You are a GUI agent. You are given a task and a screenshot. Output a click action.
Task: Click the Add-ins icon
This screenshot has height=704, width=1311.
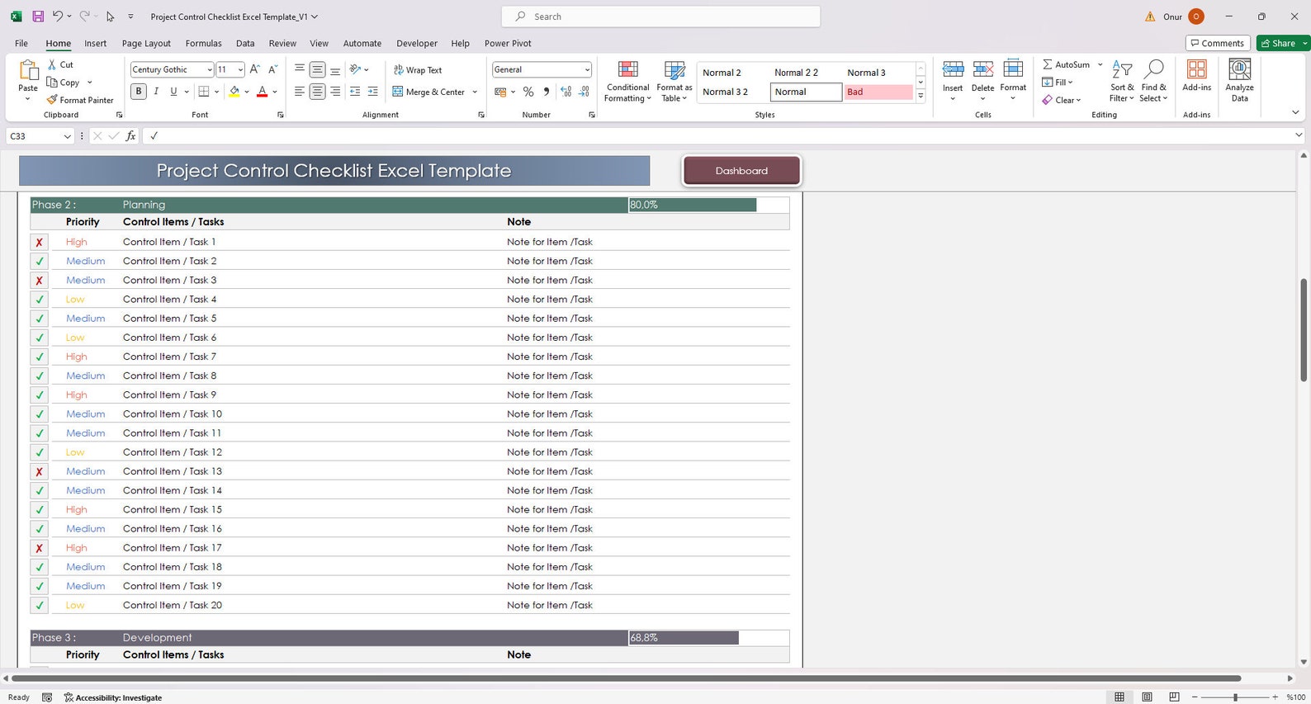coord(1196,75)
